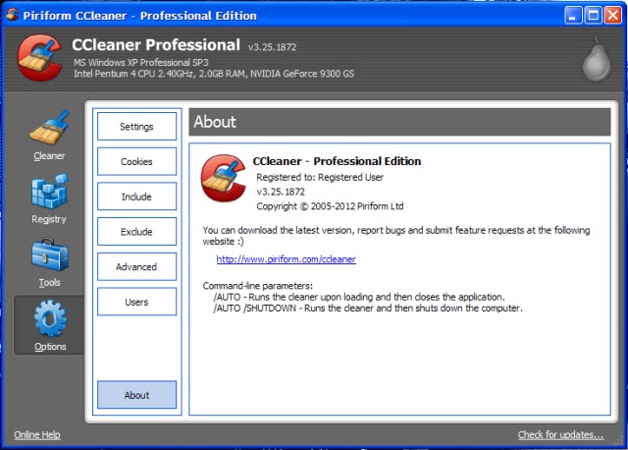The image size is (628, 450).
Task: Select the Options gear icon
Action: (x=50, y=319)
